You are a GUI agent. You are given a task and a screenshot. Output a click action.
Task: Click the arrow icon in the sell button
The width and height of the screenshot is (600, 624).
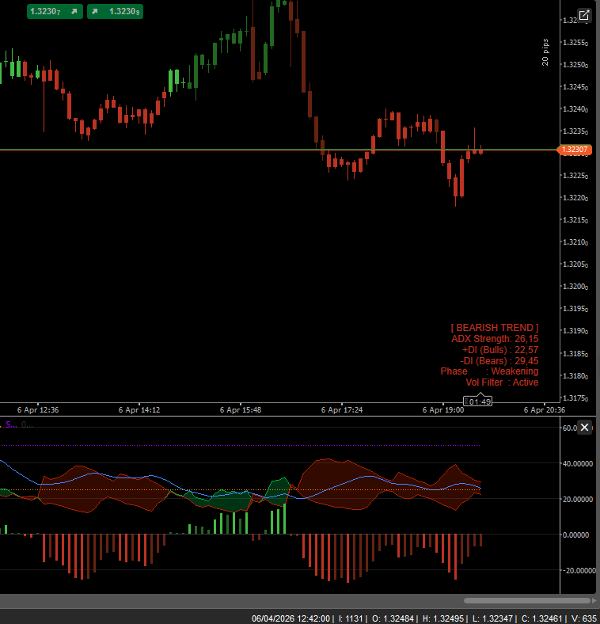pos(74,11)
